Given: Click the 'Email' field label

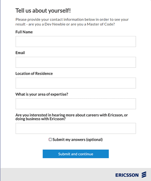Looking at the screenshot, I should 20,53.
